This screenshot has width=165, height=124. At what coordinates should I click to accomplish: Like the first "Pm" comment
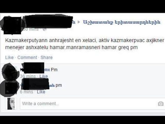tap(44, 76)
